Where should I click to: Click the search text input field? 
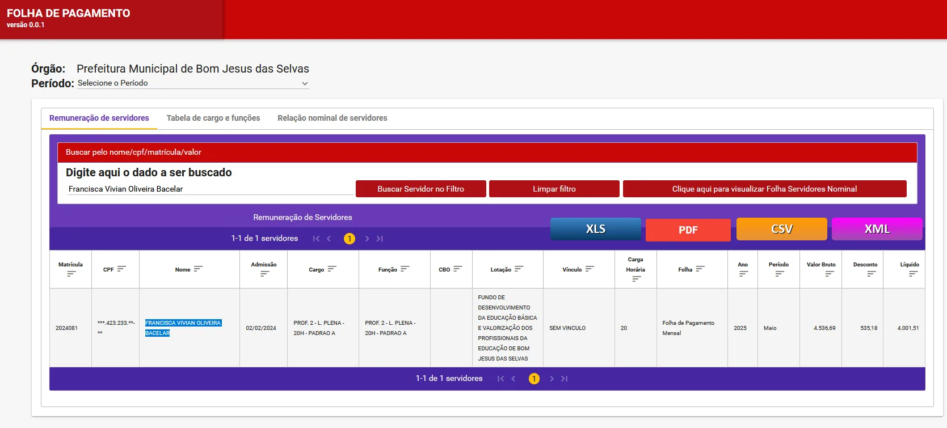(x=210, y=189)
